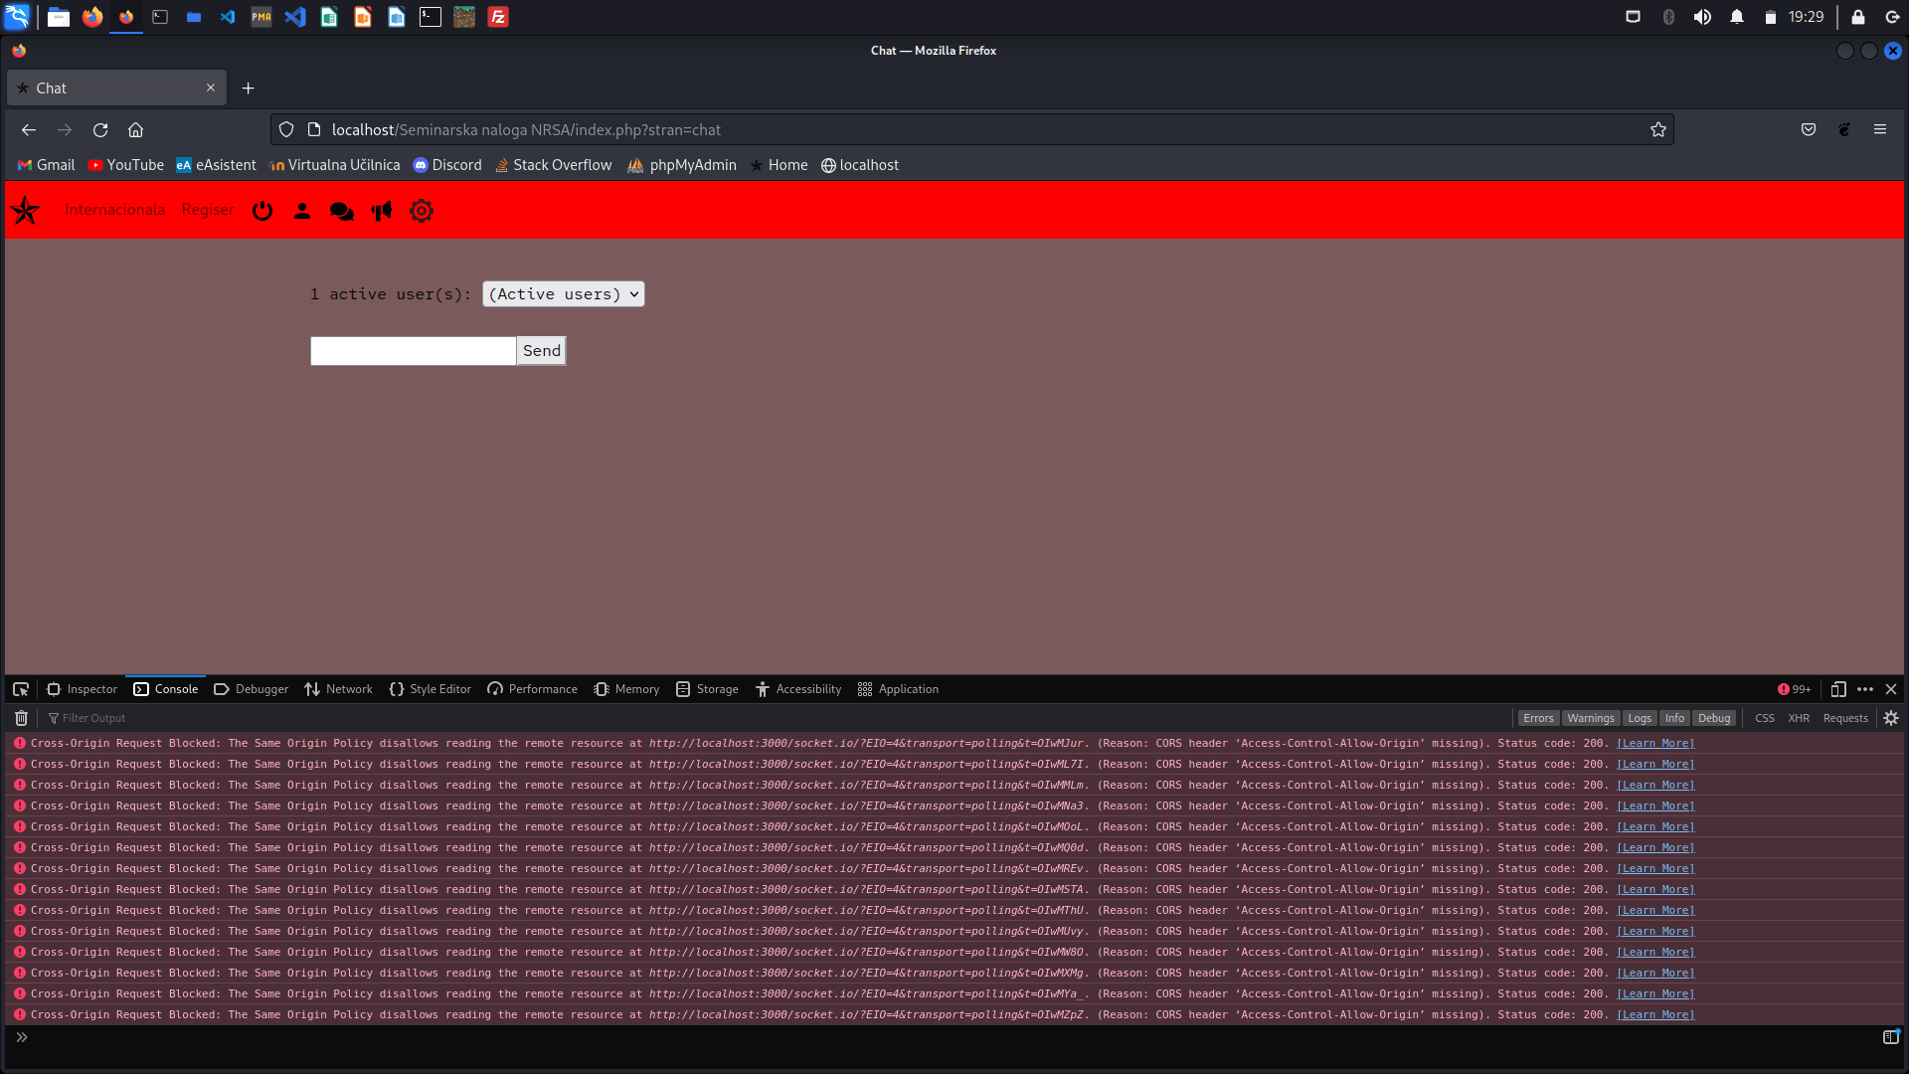This screenshot has width=1909, height=1074.
Task: Switch to the Storage devtools tab
Action: [707, 689]
